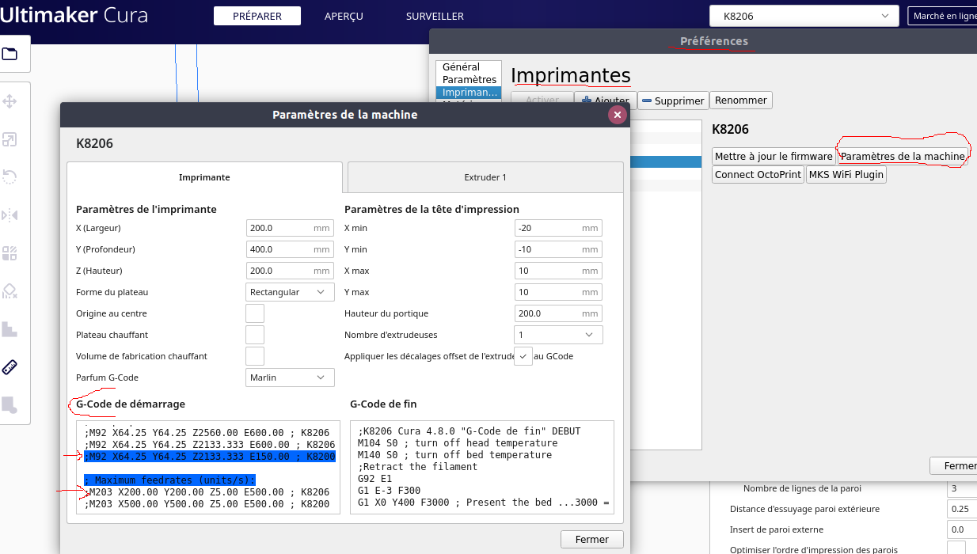This screenshot has height=554, width=977.
Task: Edit the X max field
Action: coord(558,271)
